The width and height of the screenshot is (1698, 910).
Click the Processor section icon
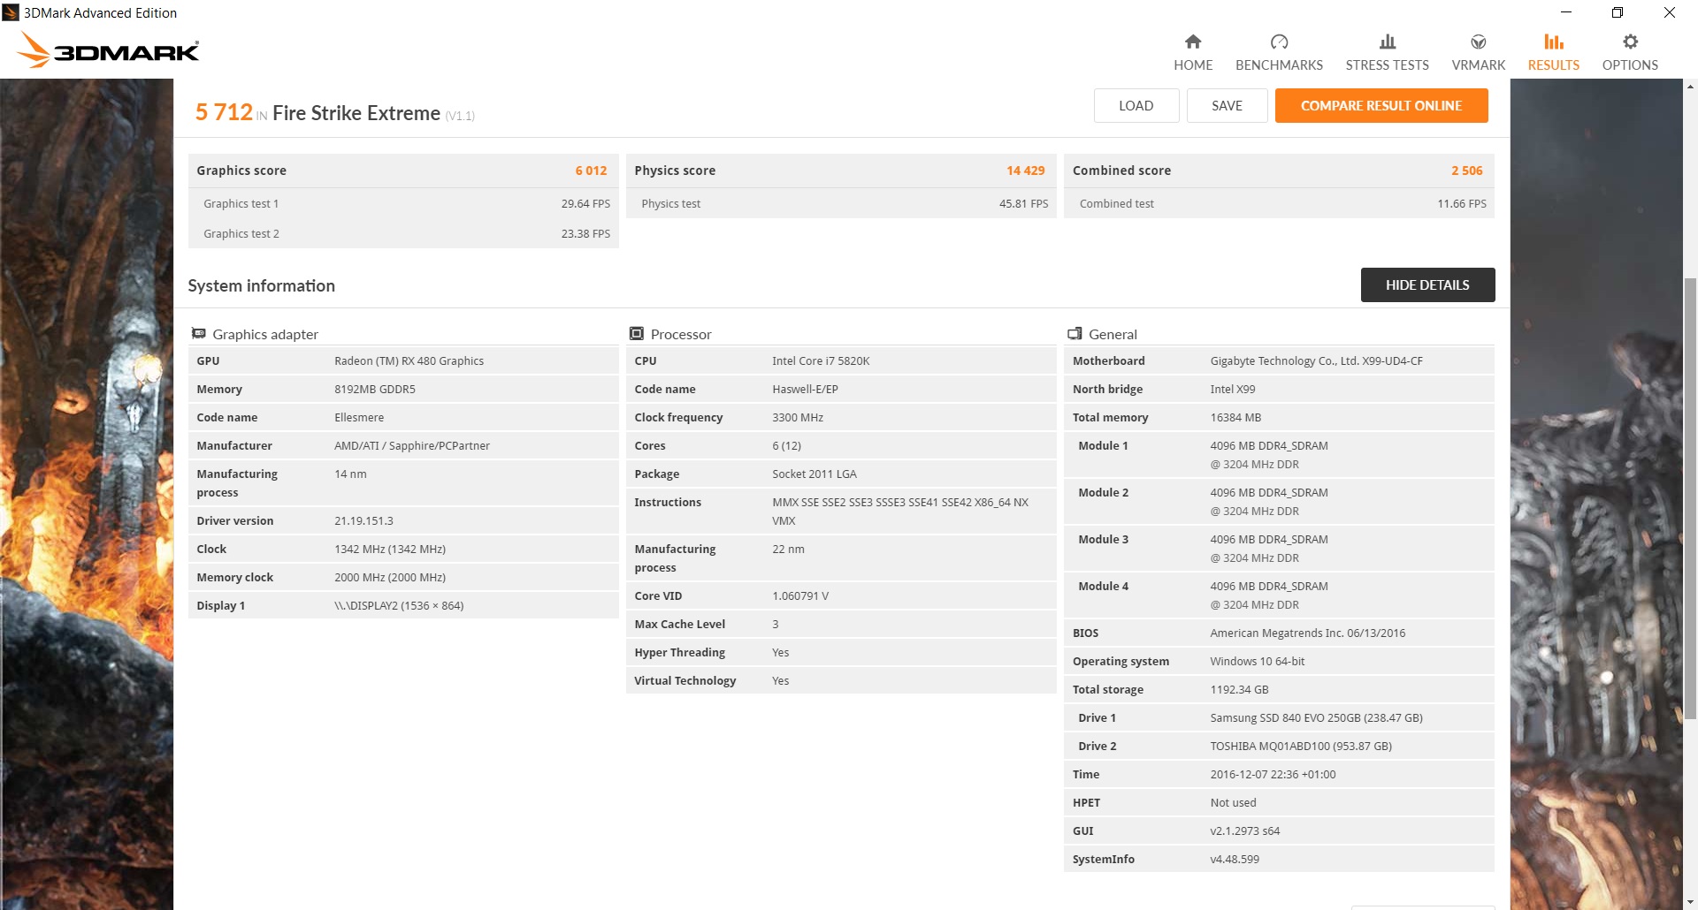pyautogui.click(x=637, y=334)
